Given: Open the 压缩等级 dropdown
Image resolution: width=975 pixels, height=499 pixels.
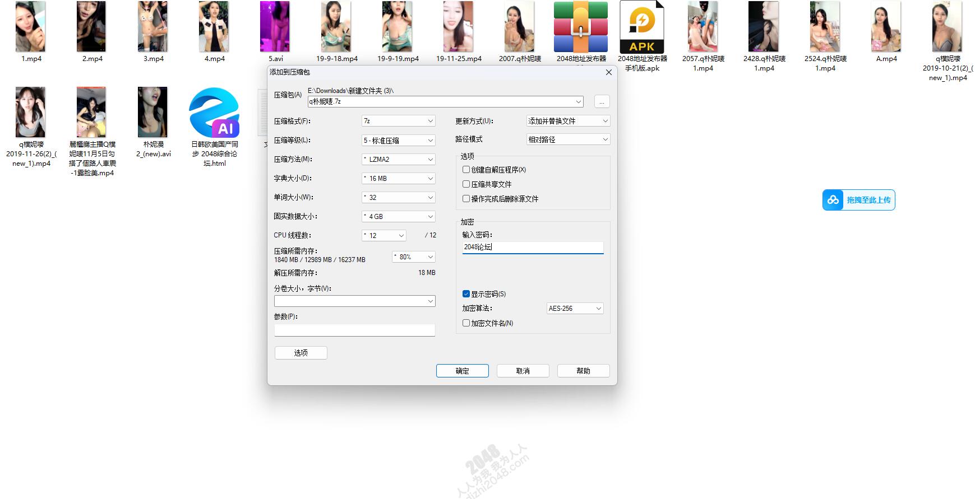Looking at the screenshot, I should pyautogui.click(x=398, y=140).
